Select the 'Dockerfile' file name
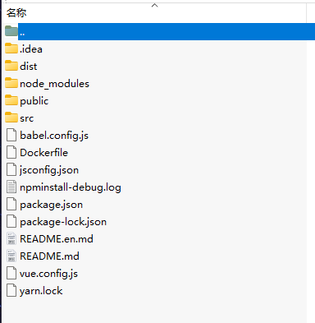 (43, 153)
